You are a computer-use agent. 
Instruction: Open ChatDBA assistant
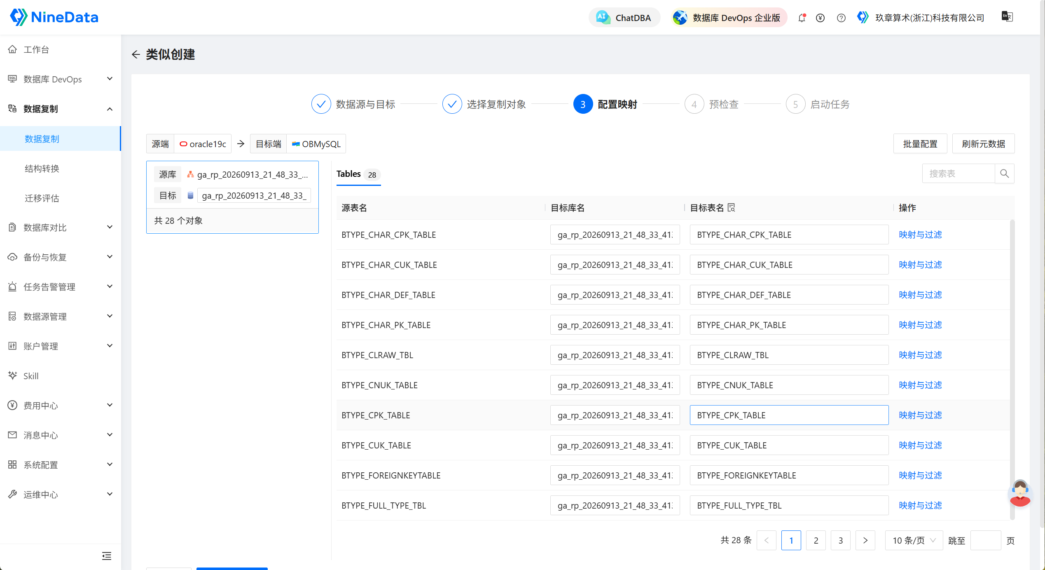624,18
